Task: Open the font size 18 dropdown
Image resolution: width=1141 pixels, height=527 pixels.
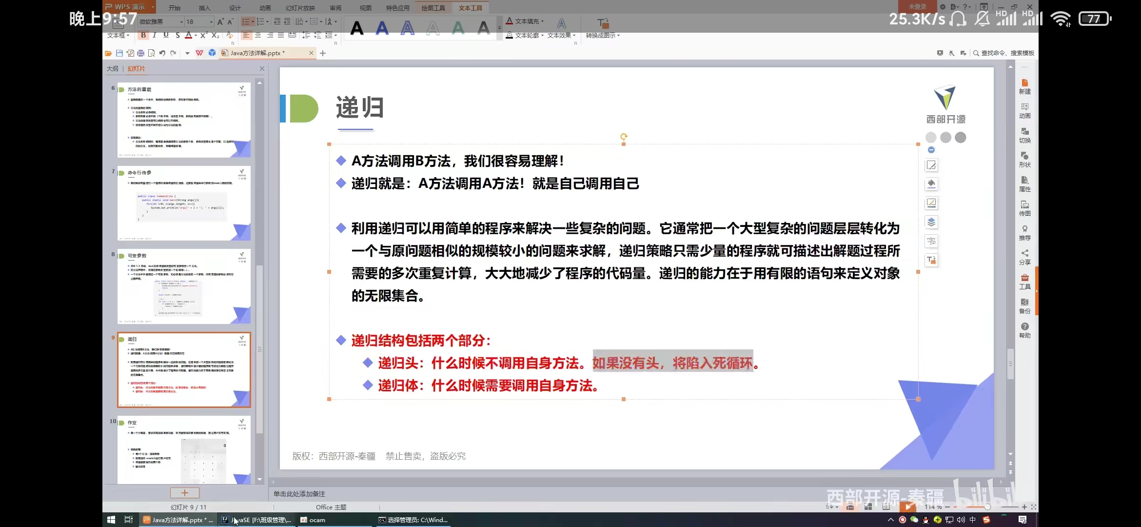Action: click(211, 22)
